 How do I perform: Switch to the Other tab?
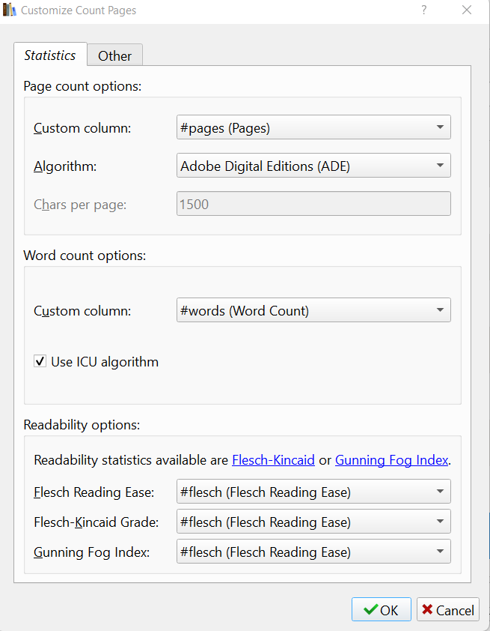tap(114, 56)
